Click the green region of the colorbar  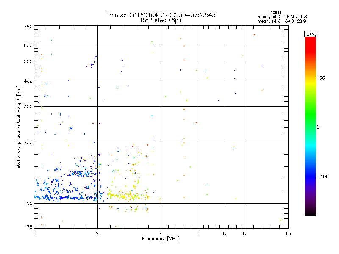click(x=310, y=114)
